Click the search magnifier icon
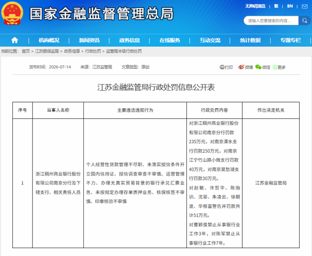312x256 pixels. [305, 20]
